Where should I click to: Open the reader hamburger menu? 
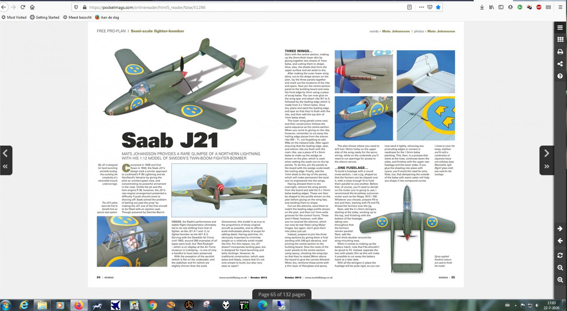coord(560,28)
